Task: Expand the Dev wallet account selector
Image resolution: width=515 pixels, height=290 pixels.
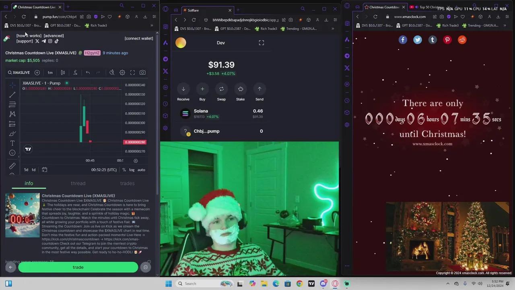Action: pyautogui.click(x=221, y=43)
